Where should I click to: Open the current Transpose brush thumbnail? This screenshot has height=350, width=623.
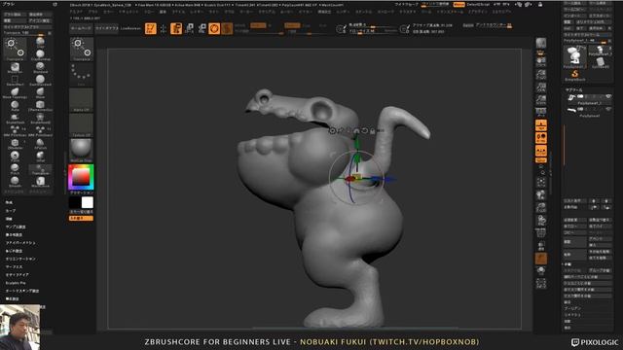[82, 50]
